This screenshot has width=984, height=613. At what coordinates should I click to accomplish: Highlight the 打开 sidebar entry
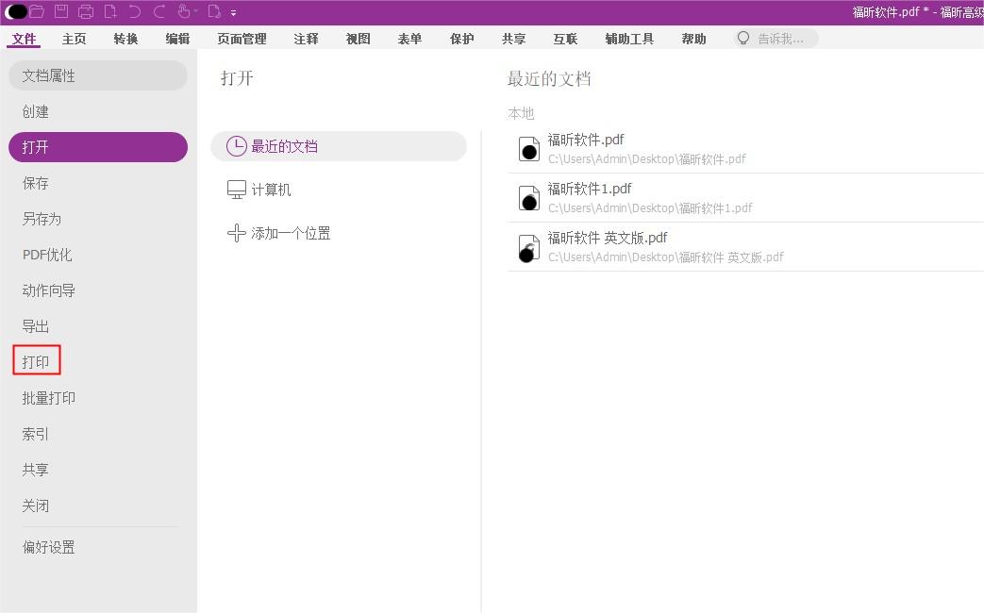35,147
